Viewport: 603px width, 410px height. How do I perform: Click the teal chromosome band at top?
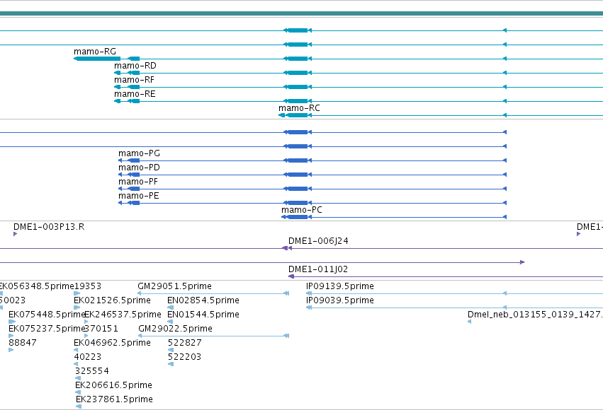[302, 14]
